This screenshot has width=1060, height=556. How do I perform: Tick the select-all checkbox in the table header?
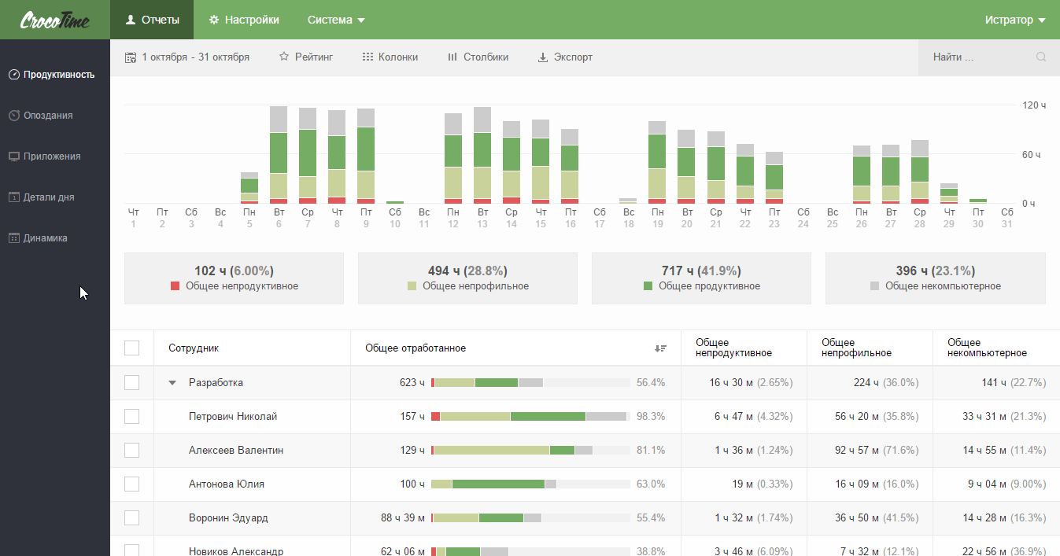pyautogui.click(x=131, y=348)
